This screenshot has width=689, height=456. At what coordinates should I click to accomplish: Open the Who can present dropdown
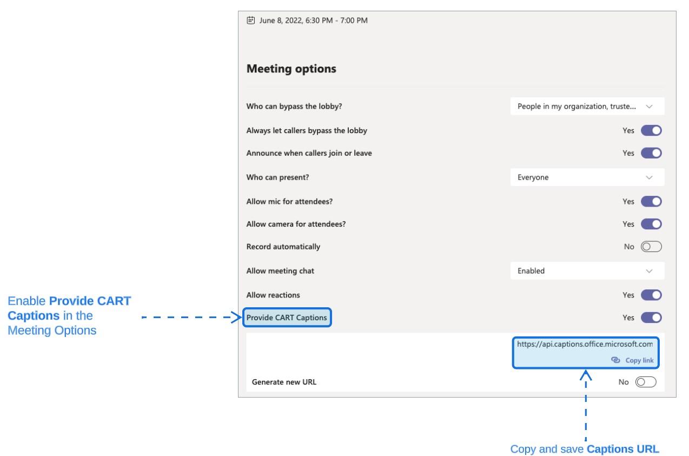pyautogui.click(x=587, y=177)
